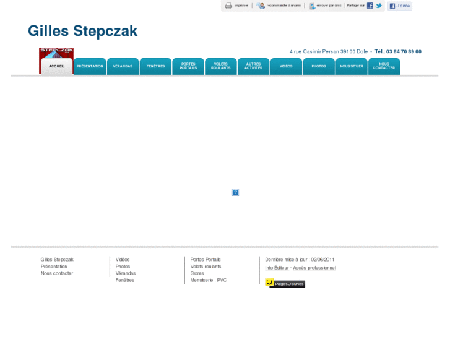Click the printer icon for imprimer
The width and height of the screenshot is (450, 337).
(228, 6)
